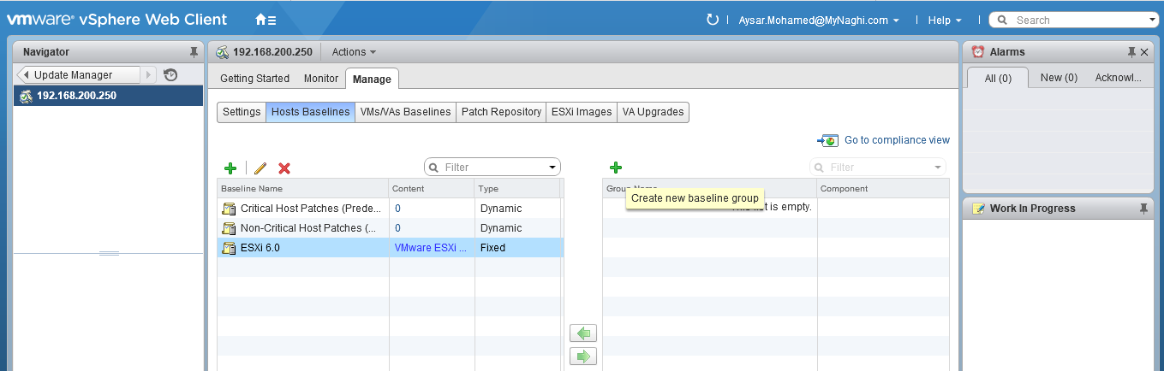Viewport: 1164px width, 371px height.
Task: Pin the Work In Progress panel
Action: pos(1143,209)
